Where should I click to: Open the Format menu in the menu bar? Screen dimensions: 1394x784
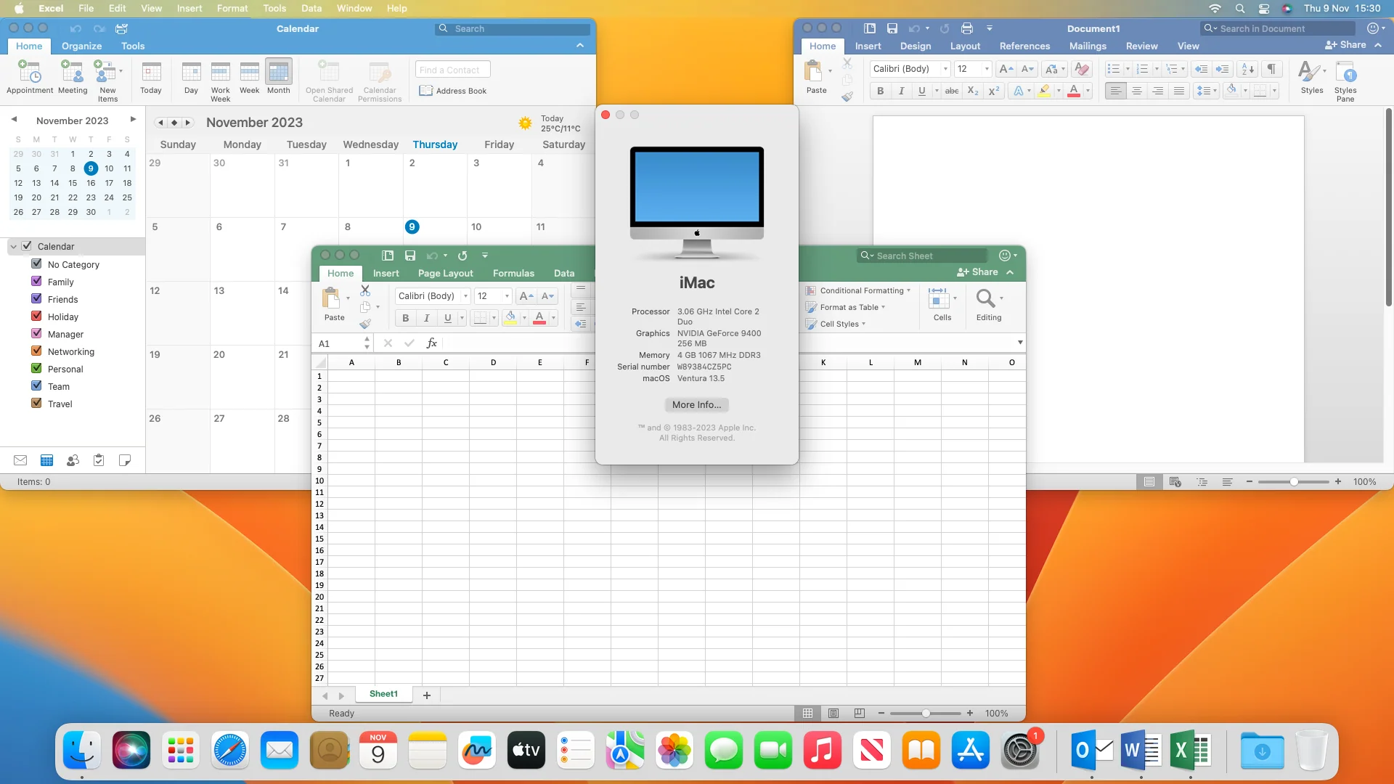point(232,9)
